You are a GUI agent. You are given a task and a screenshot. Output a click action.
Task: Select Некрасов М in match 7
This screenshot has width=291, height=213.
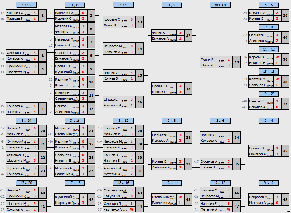tap(67, 39)
